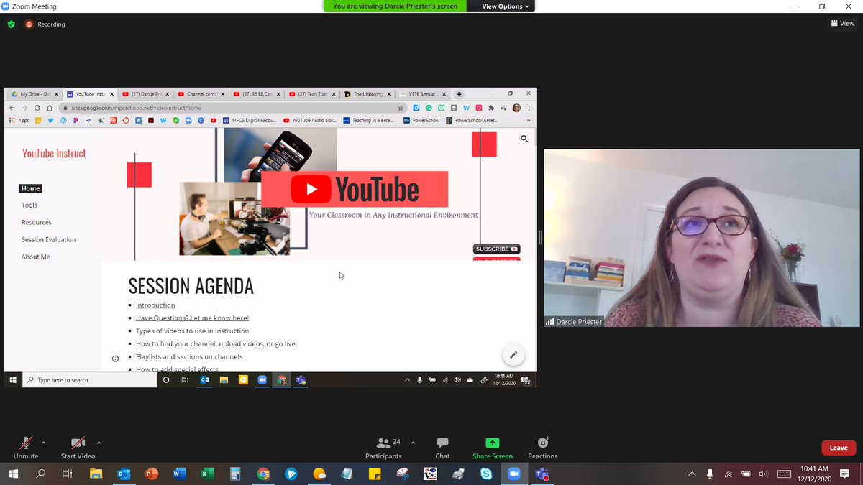Open the Snipping Tool taskbar icon
The width and height of the screenshot is (863, 485).
click(x=403, y=474)
